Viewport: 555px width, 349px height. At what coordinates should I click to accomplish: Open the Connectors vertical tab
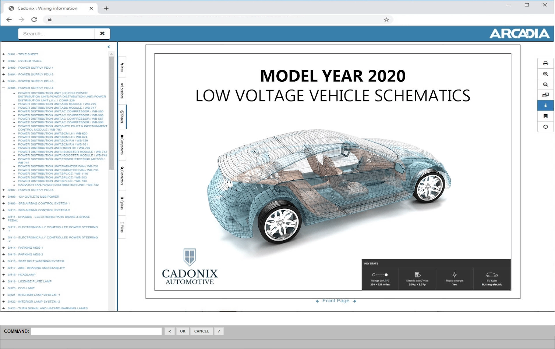(122, 176)
